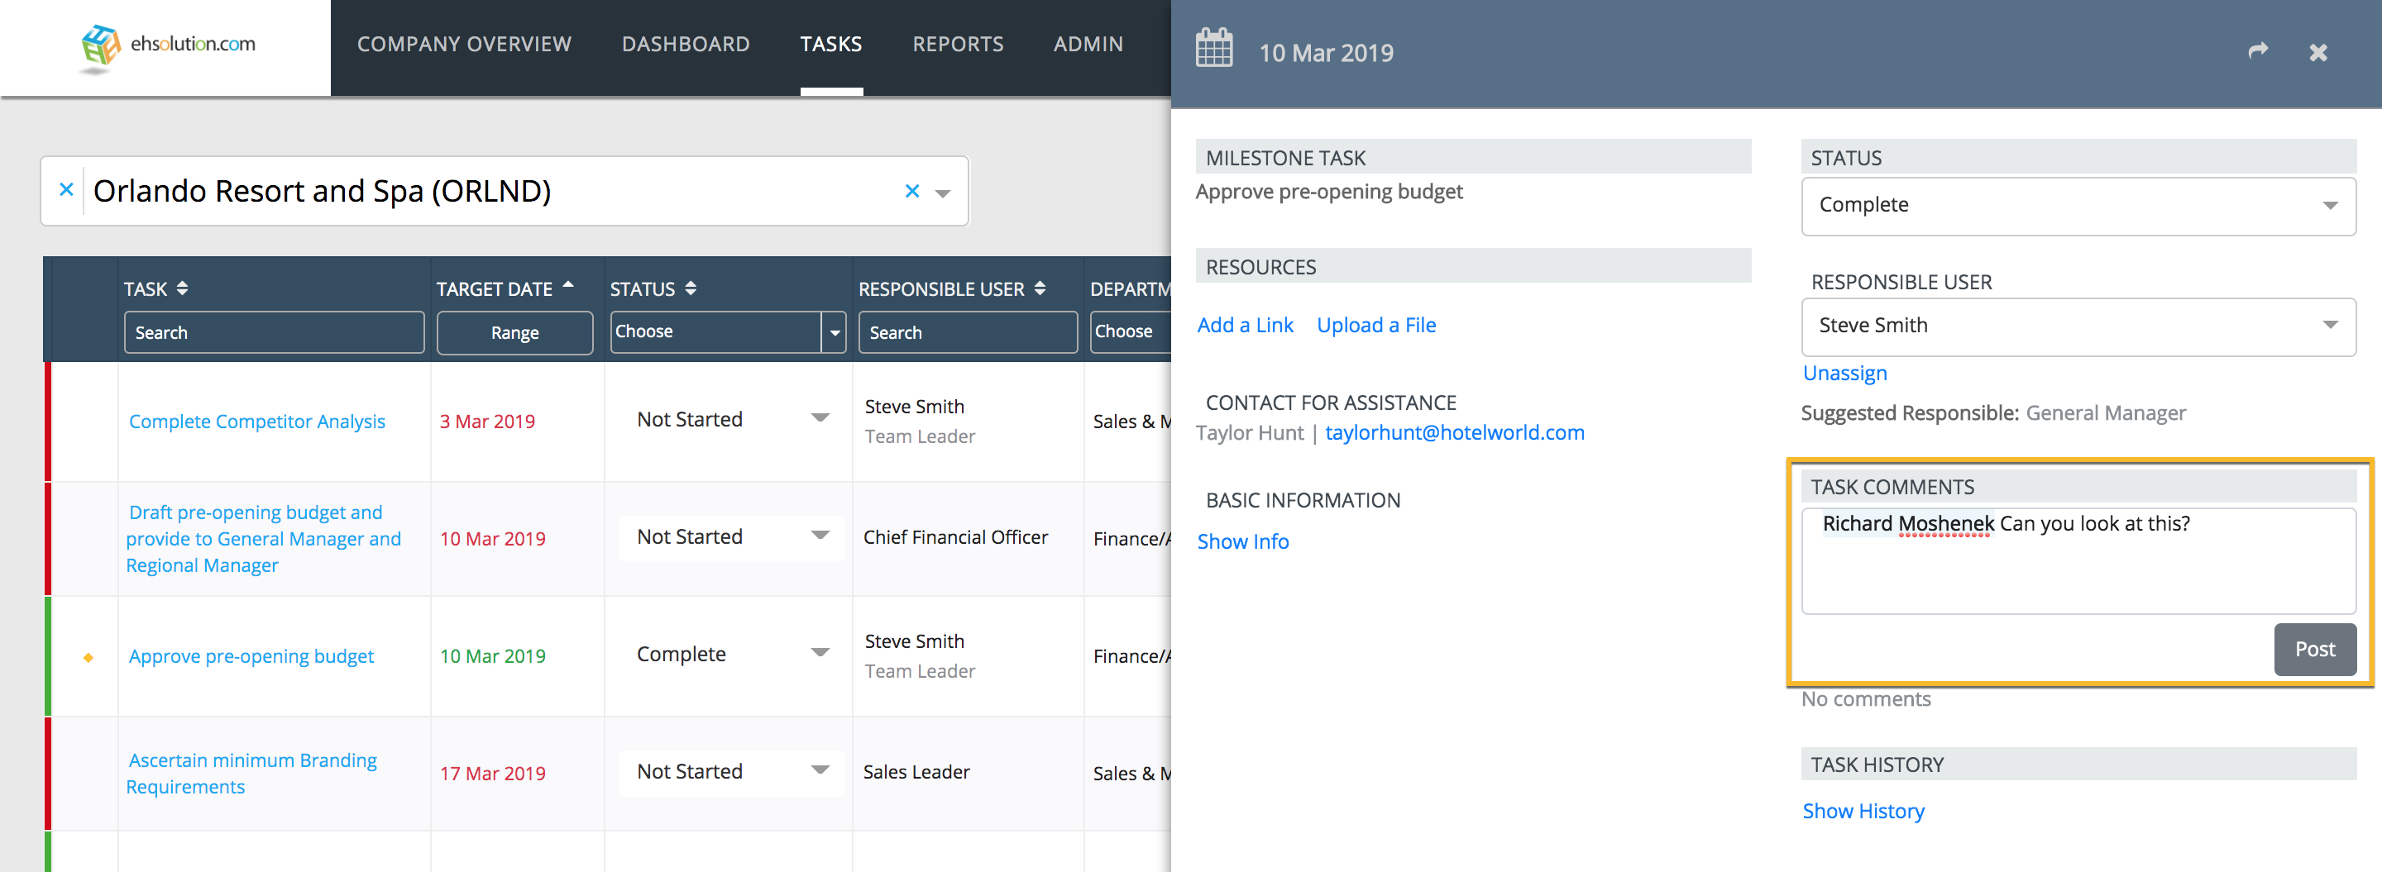Click the share arrow icon in panel header

(2258, 52)
